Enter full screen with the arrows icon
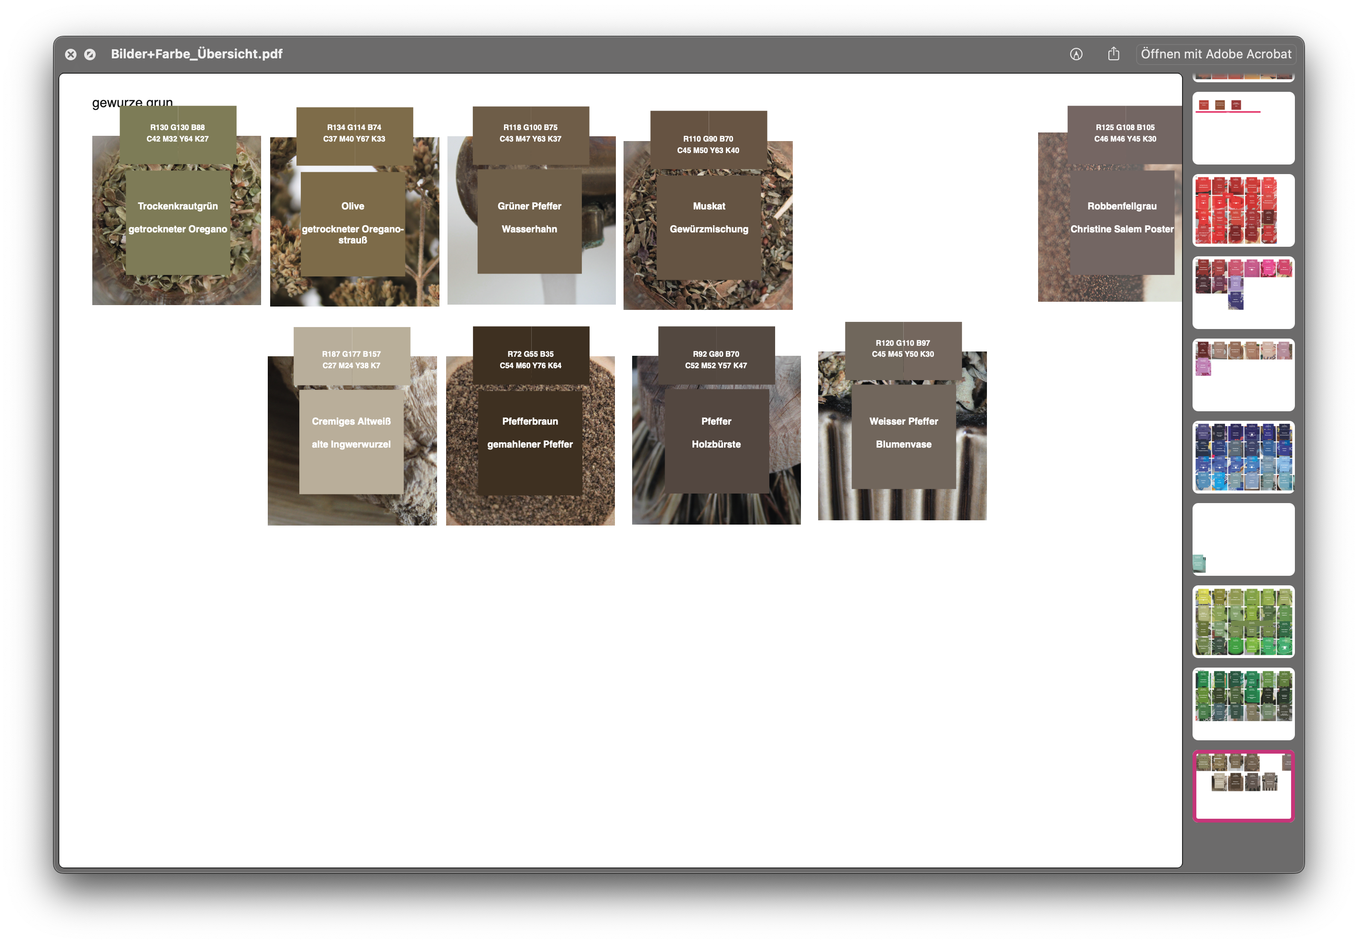The width and height of the screenshot is (1358, 944). [90, 55]
